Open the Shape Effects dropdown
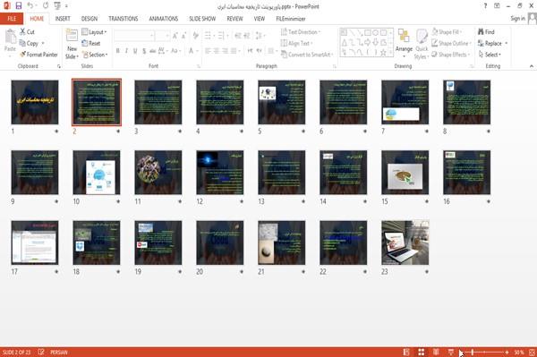 pyautogui.click(x=450, y=55)
